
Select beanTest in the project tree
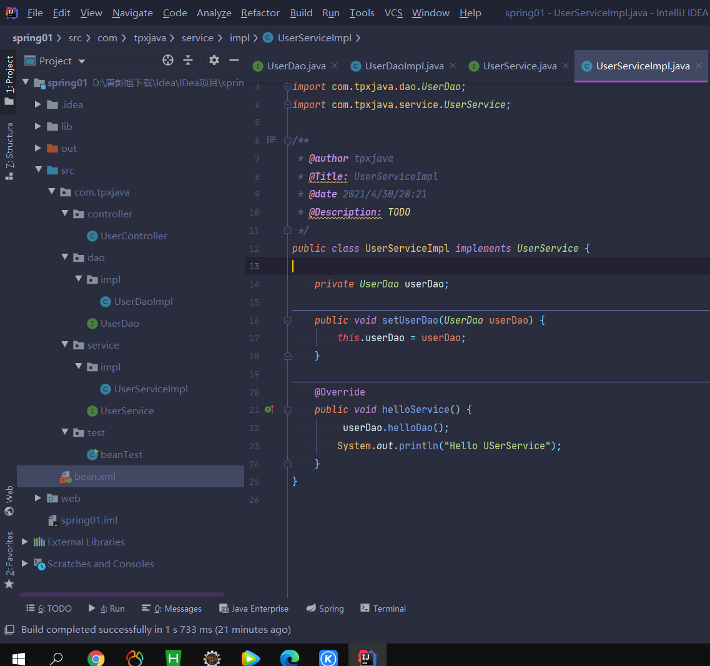121,454
